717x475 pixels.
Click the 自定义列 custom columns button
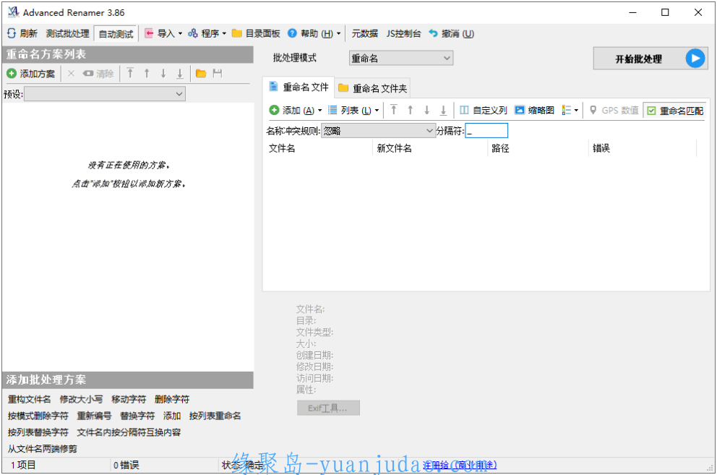click(x=484, y=111)
